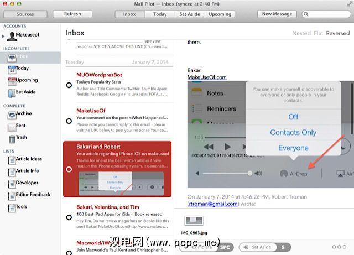Screen dimensions: 354x255
Task: Open the Join Macworld's Paul Kent message
Action: [118, 246]
